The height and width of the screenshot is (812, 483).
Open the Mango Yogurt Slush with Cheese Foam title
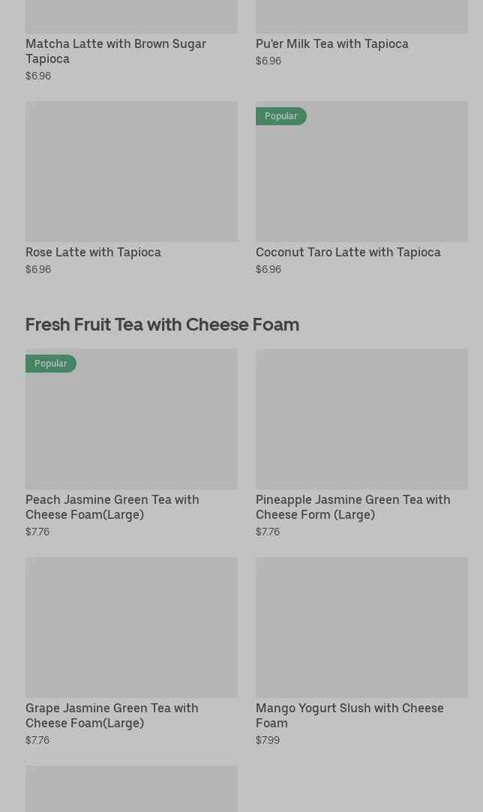pyautogui.click(x=349, y=715)
